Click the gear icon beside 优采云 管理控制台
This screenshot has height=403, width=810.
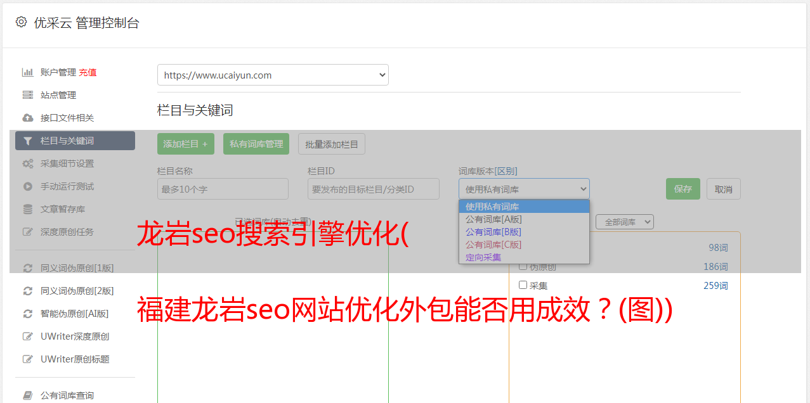pos(21,22)
